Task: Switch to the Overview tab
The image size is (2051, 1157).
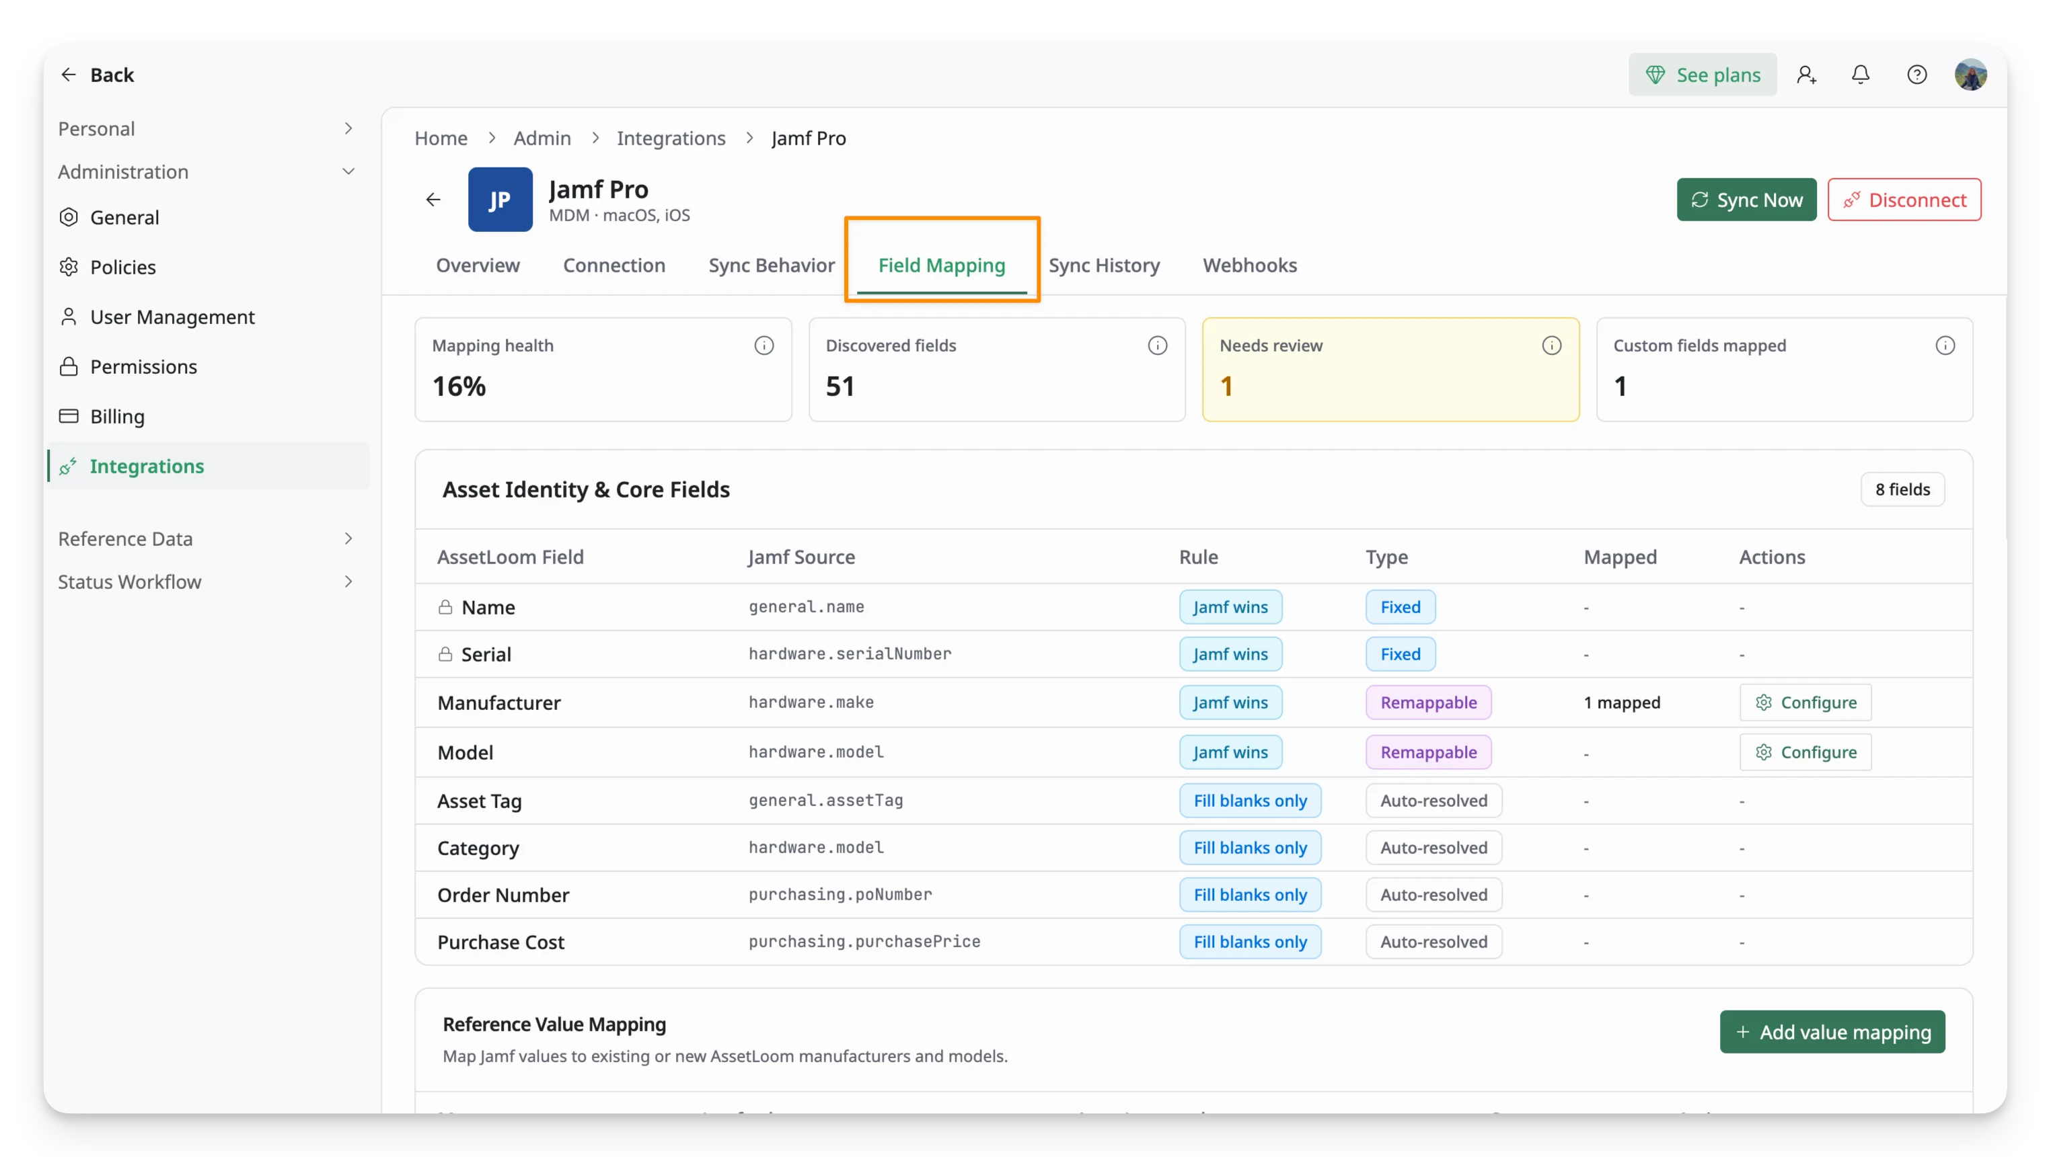Action: click(478, 265)
